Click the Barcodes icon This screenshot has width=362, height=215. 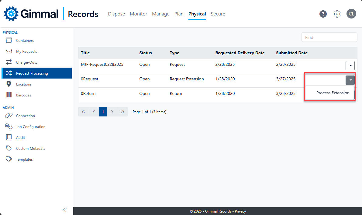pyautogui.click(x=9, y=95)
